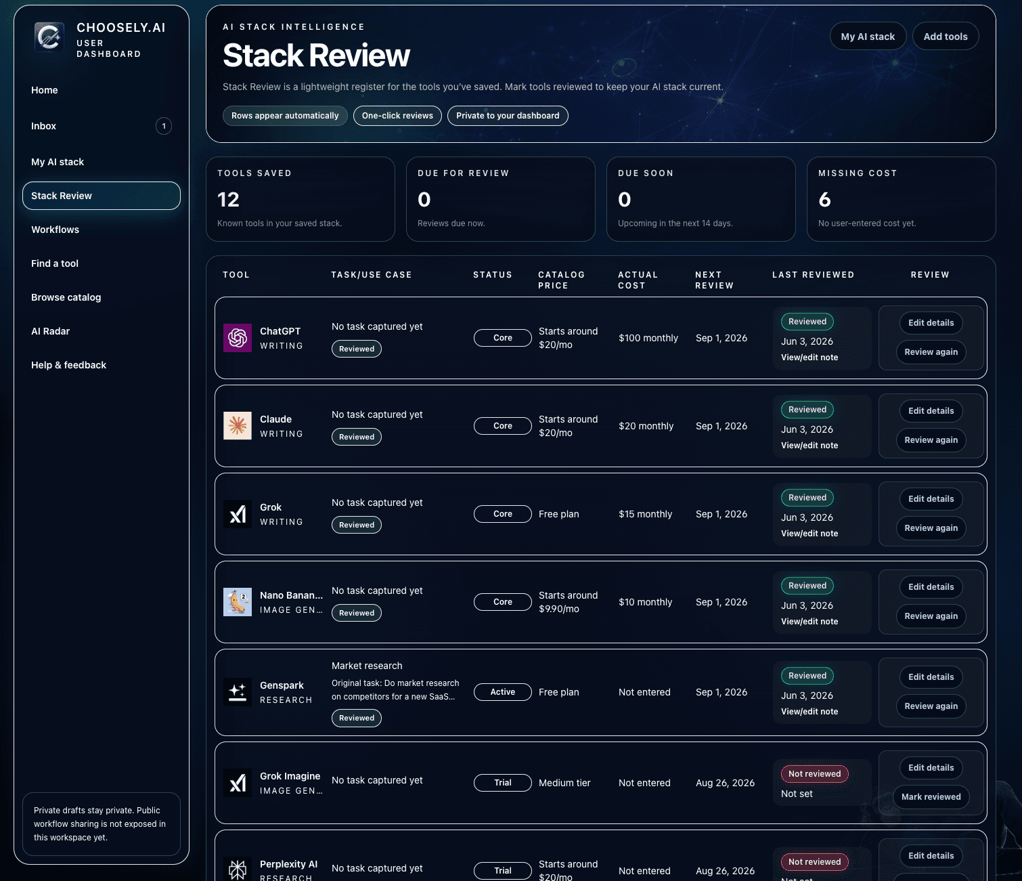Review ChatGPT again
The image size is (1022, 881).
931,352
